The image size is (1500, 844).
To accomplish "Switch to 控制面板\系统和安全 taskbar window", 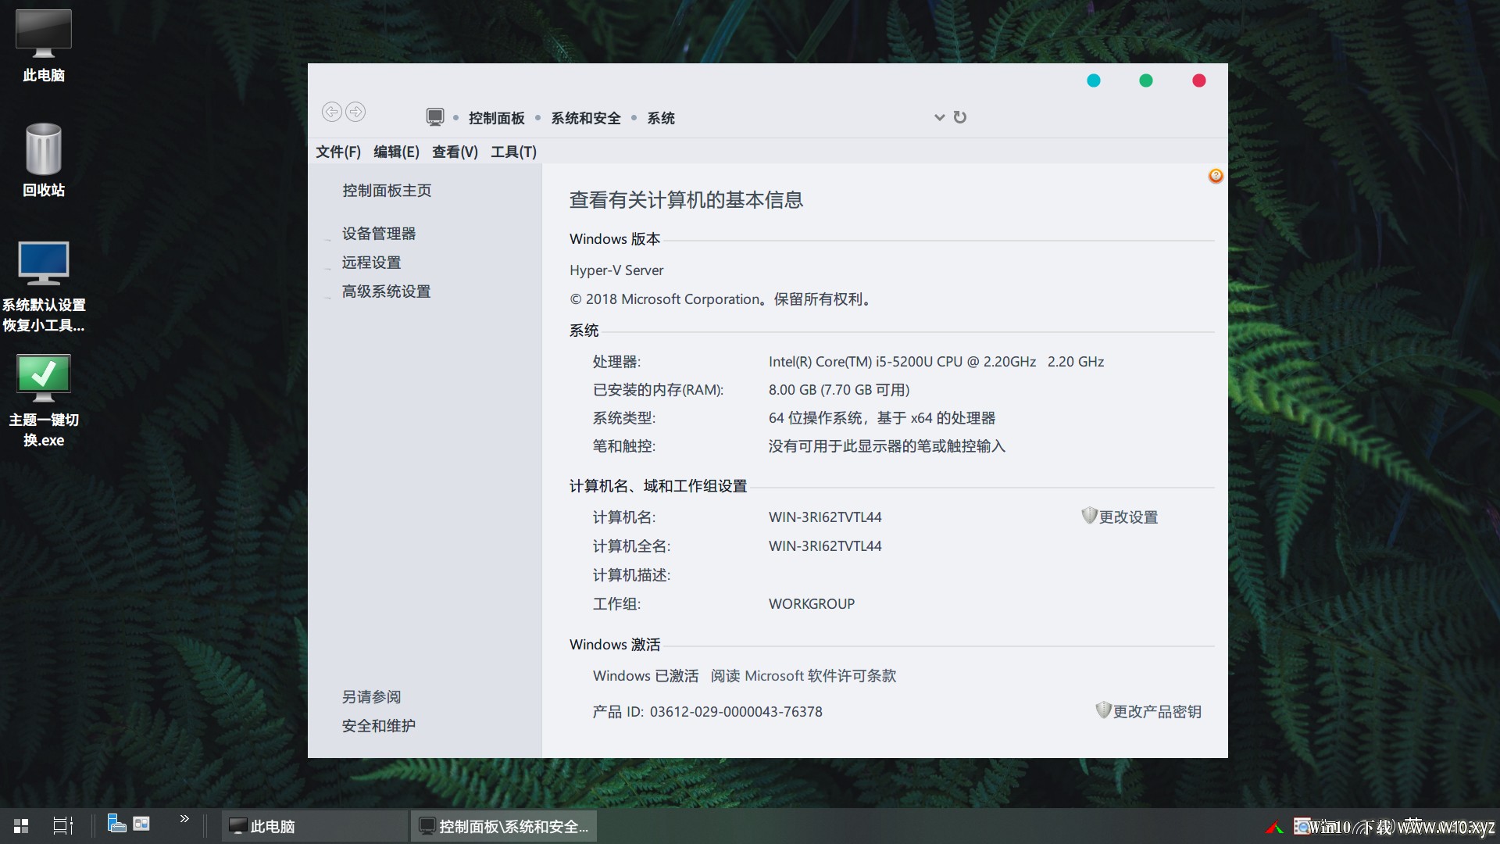I will 504,826.
